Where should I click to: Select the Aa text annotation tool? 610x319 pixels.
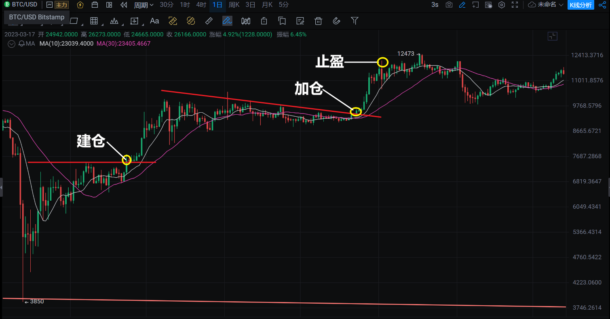pyautogui.click(x=154, y=21)
